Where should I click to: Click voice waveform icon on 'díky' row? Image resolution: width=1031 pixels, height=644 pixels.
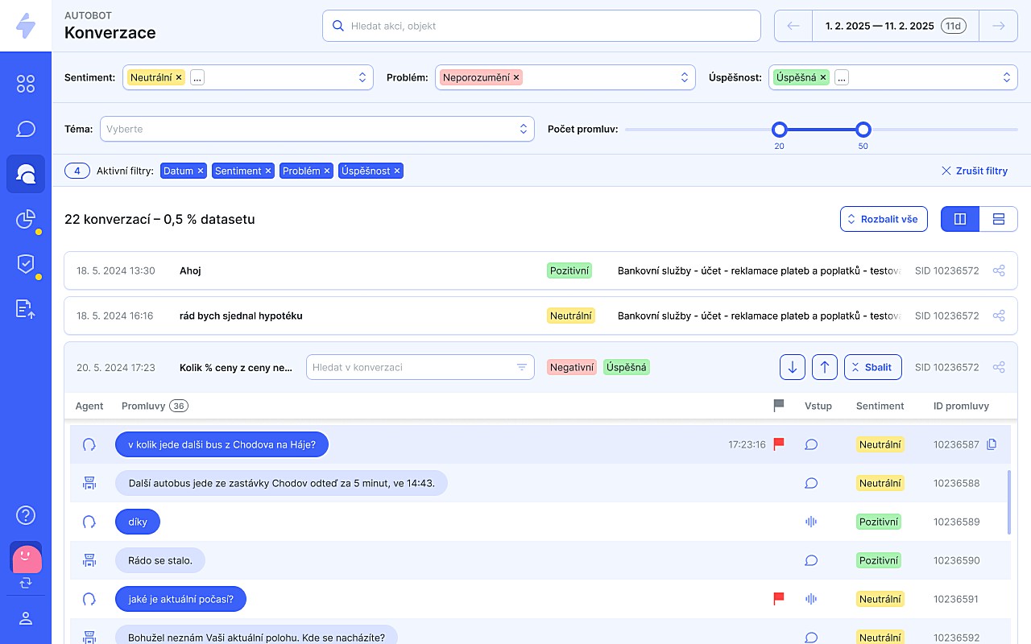(x=811, y=522)
